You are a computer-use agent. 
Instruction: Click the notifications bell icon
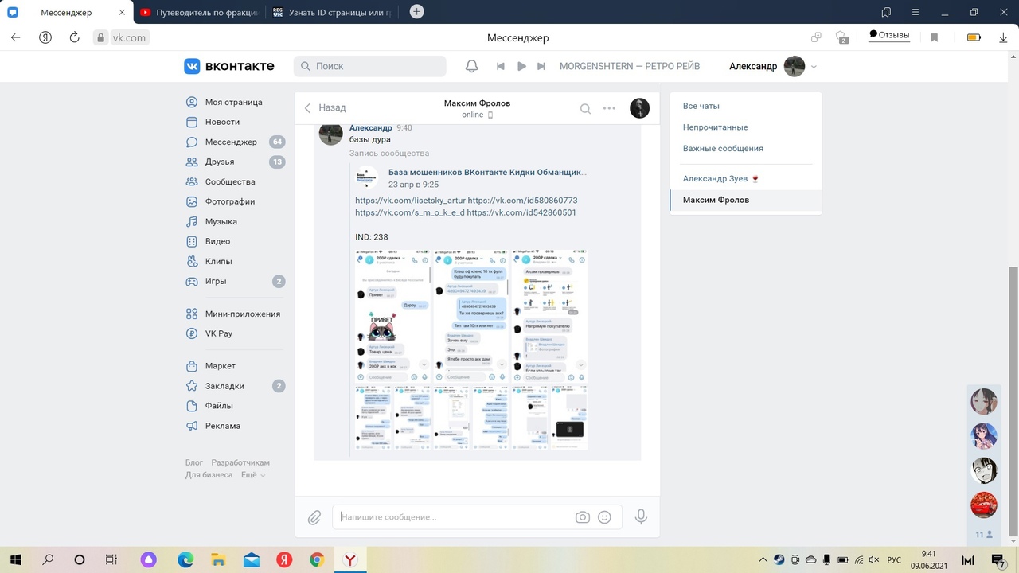(x=471, y=66)
